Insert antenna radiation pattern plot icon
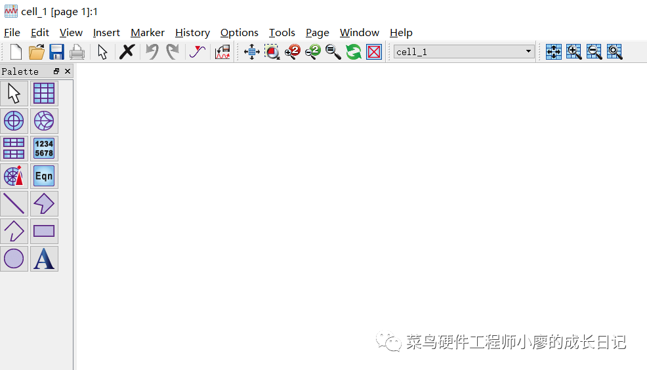Image resolution: width=647 pixels, height=370 pixels. (14, 176)
